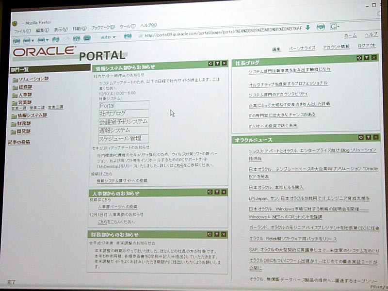Image resolution: width=388 pixels, height=291 pixels.
Task: Click the アカウント情報 link
Action: 336,47
